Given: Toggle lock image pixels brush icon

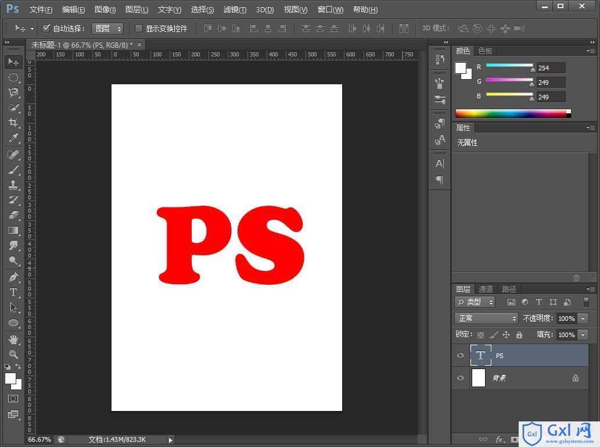Looking at the screenshot, I should pos(494,335).
